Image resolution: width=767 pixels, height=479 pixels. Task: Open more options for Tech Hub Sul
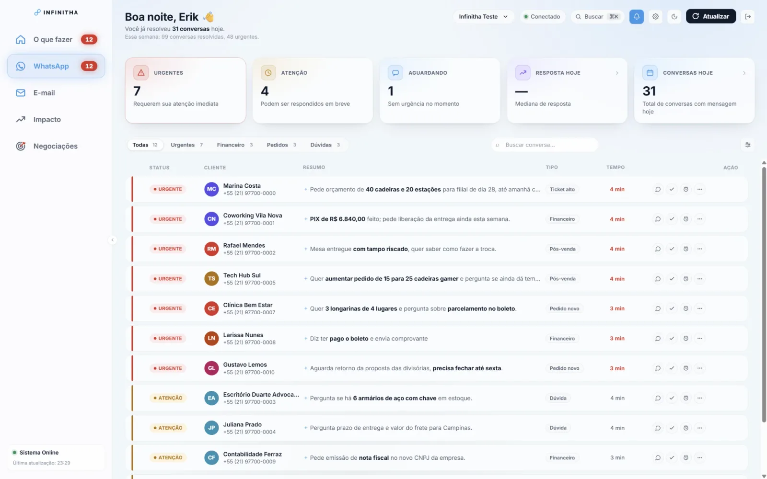pos(699,279)
